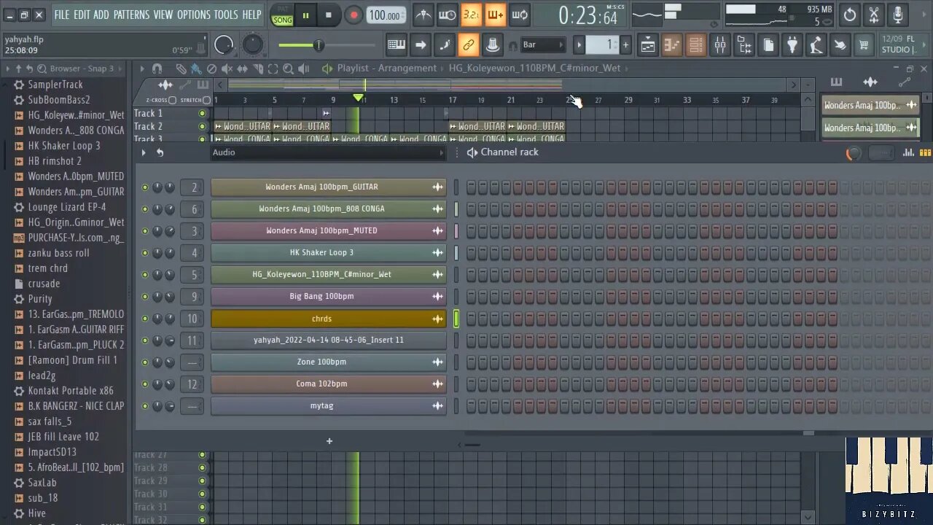Open typing keyboard to piano icon

click(x=397, y=45)
